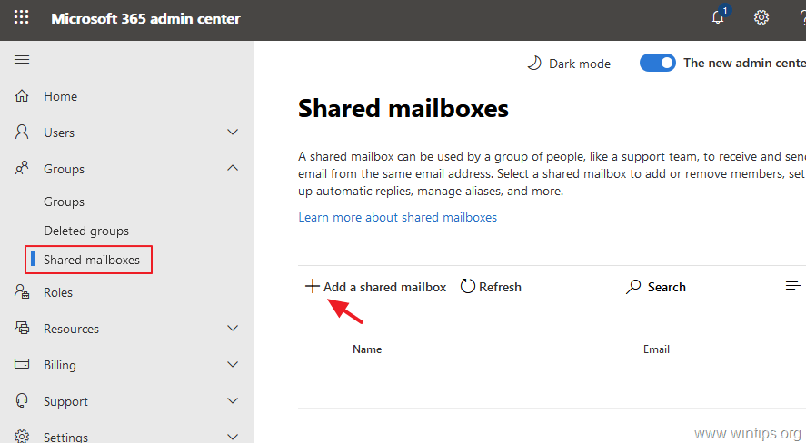Open Resources in navigation
Viewport: 806px width, 443px height.
point(71,329)
